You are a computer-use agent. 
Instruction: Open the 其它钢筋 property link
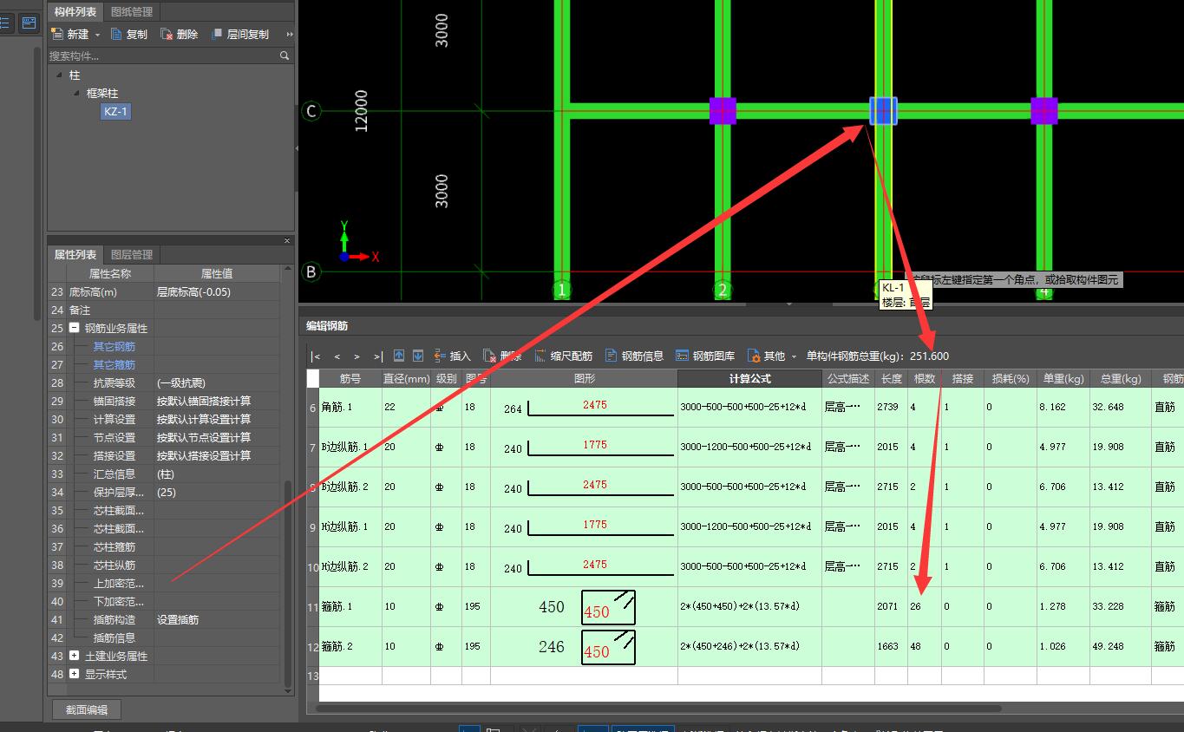point(114,346)
